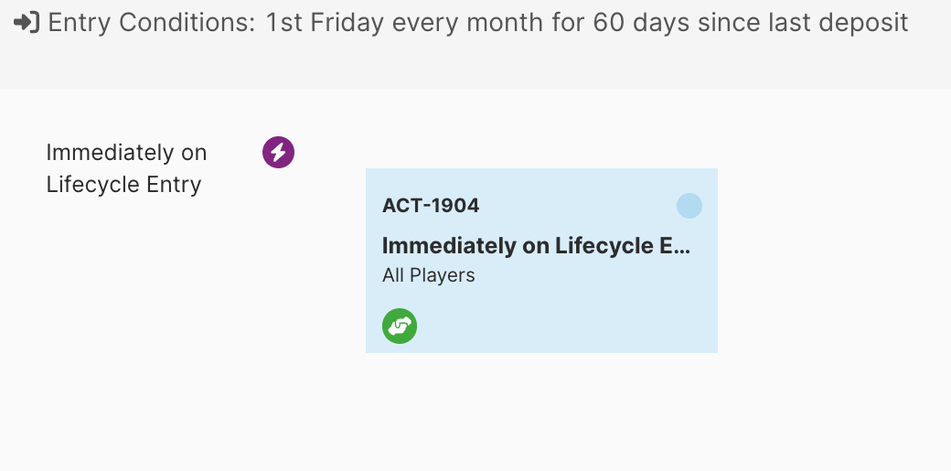Click the 'Entry Conditions:' heading text
The image size is (951, 471).
point(152,23)
